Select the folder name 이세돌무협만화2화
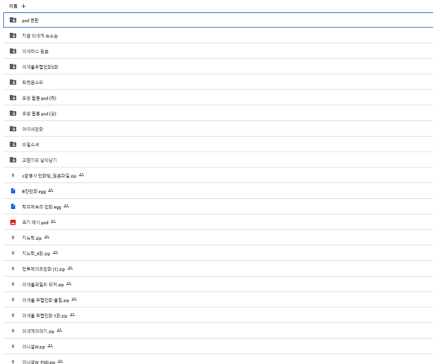 [40, 67]
